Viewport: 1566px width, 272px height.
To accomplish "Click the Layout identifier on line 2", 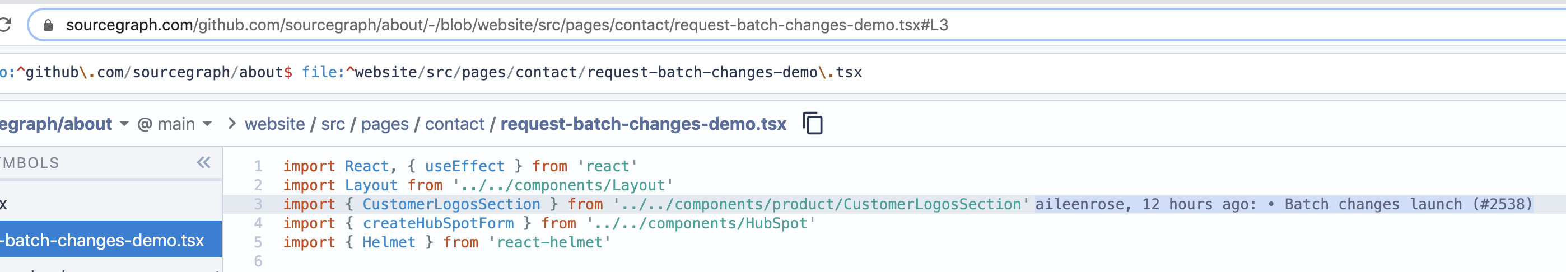I will pyautogui.click(x=371, y=185).
